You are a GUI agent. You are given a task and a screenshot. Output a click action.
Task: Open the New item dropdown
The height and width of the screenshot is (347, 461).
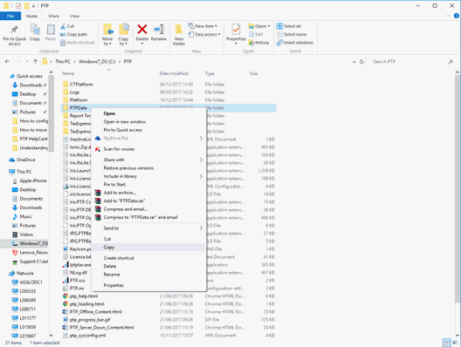(203, 26)
